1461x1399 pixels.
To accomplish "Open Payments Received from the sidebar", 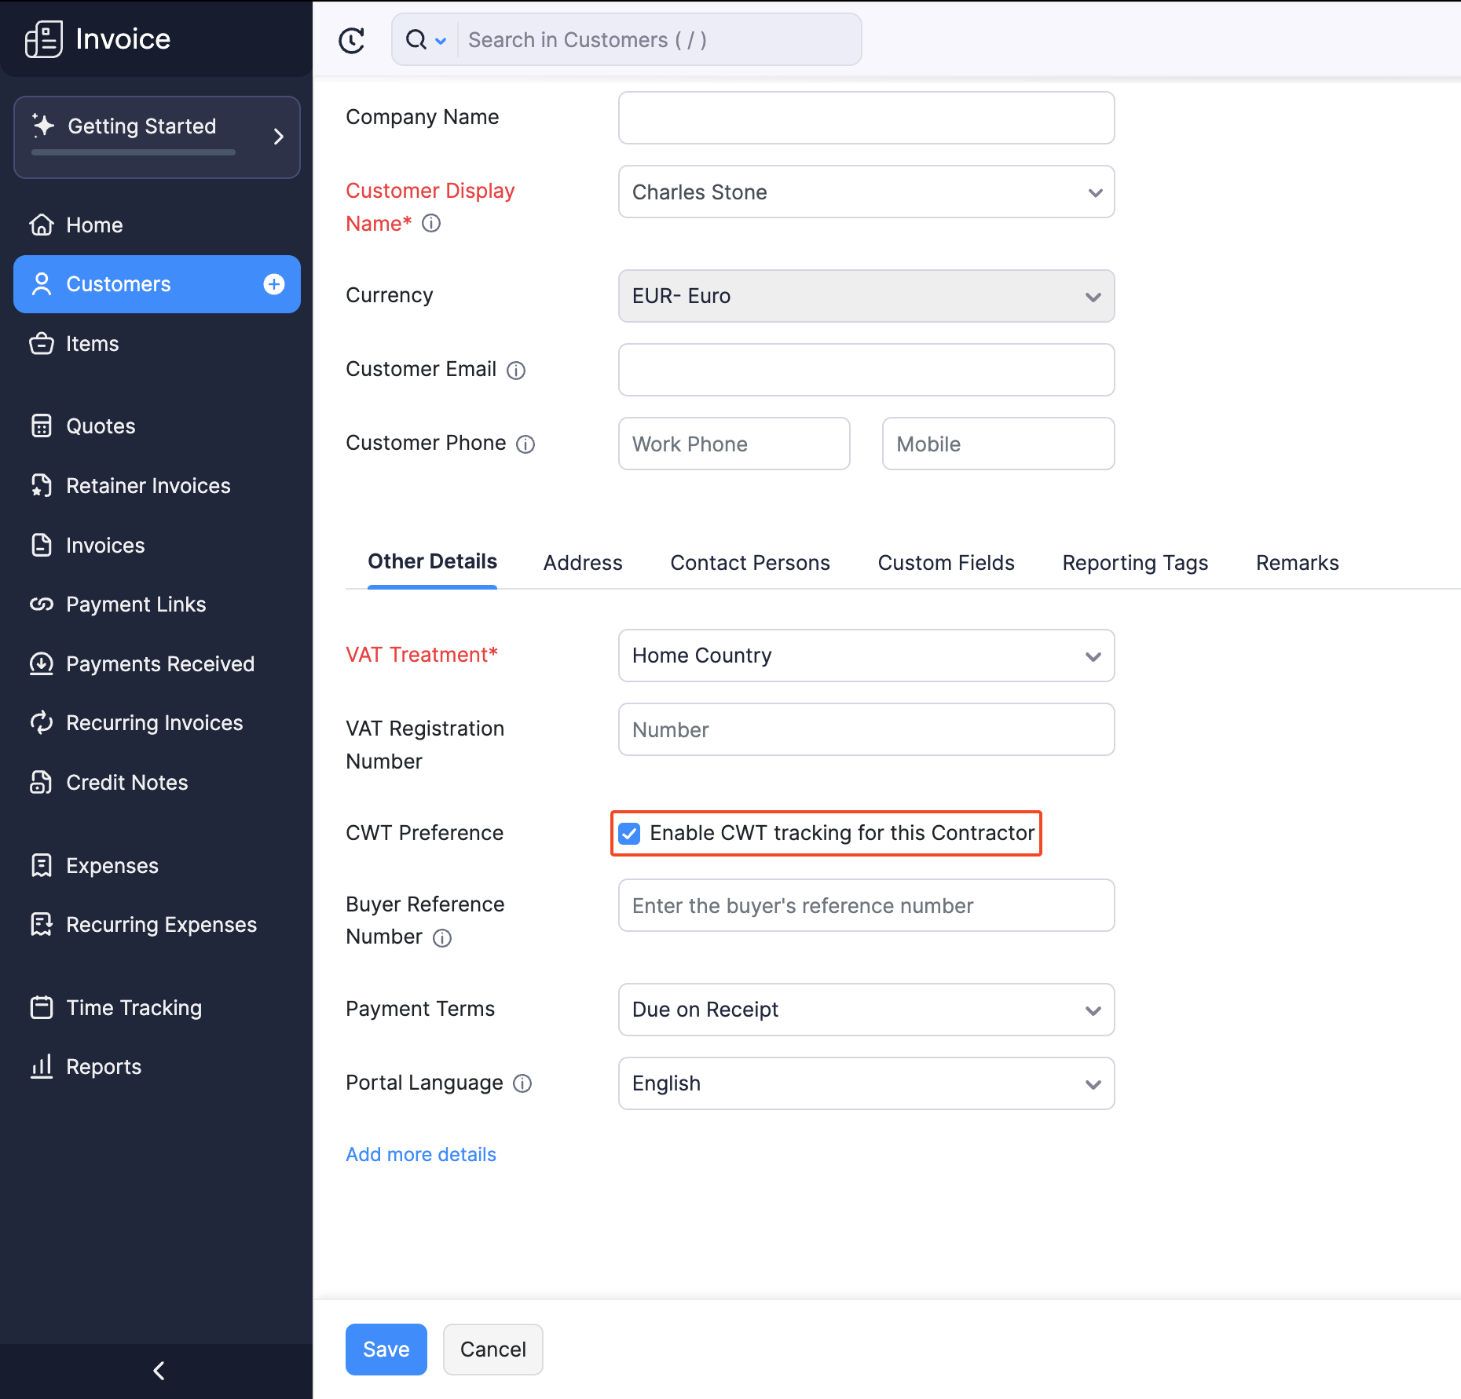I will [160, 663].
